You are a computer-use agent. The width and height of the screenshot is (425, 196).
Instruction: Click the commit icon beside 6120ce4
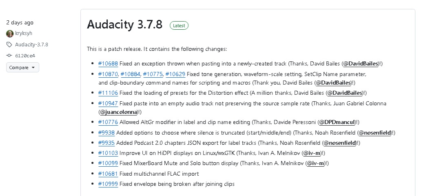[x=9, y=56]
